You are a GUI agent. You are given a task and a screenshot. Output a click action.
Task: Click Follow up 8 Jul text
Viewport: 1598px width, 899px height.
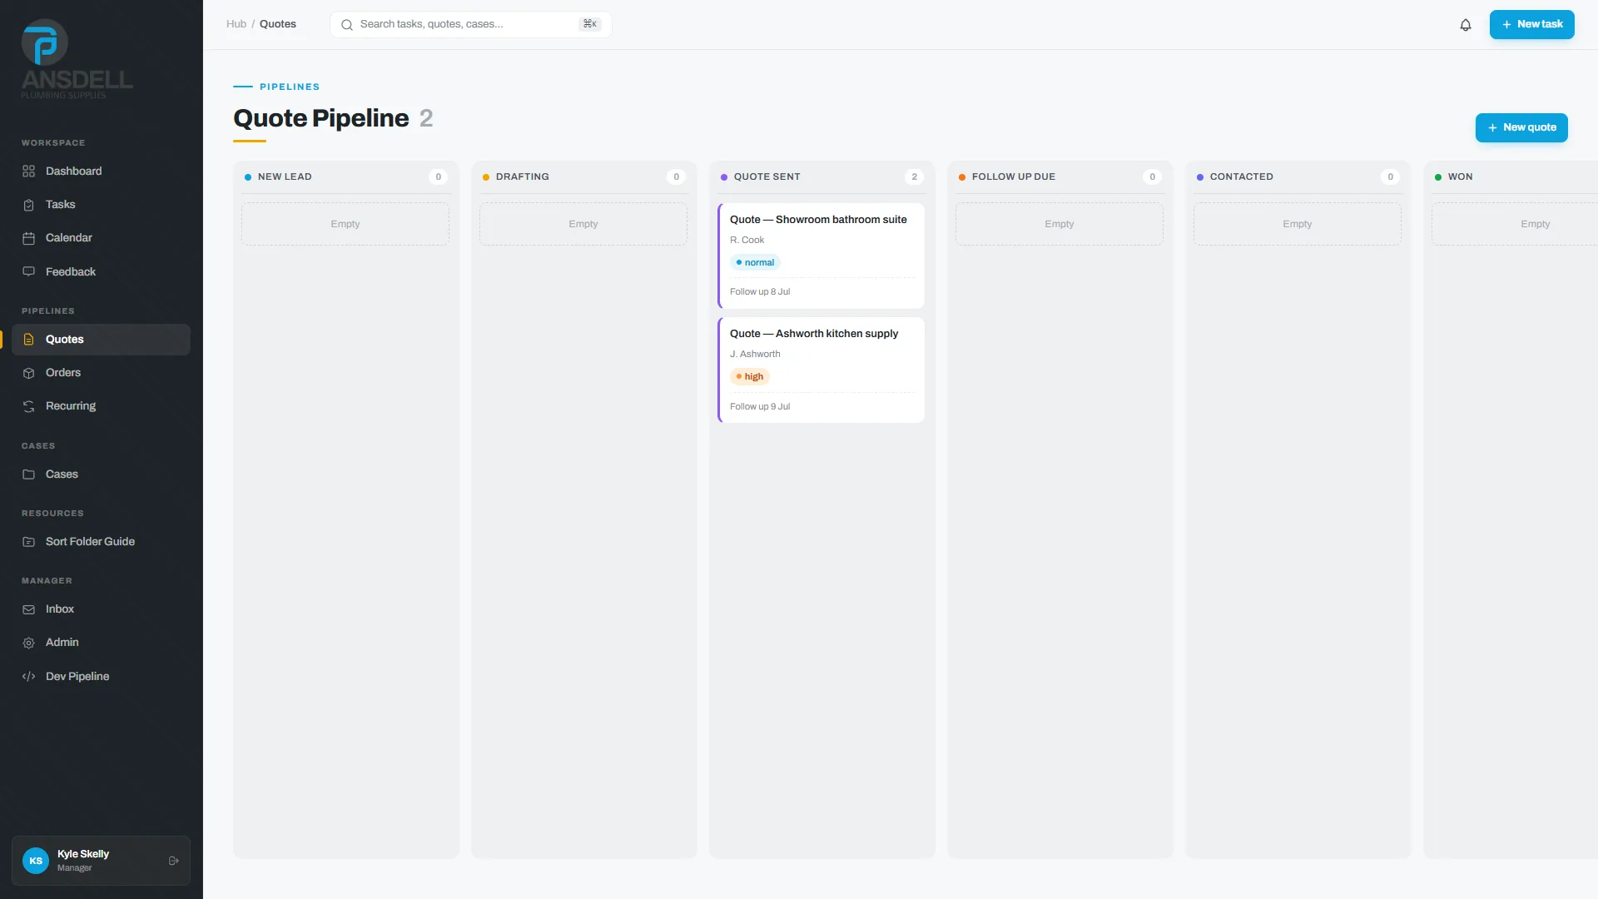coord(760,292)
